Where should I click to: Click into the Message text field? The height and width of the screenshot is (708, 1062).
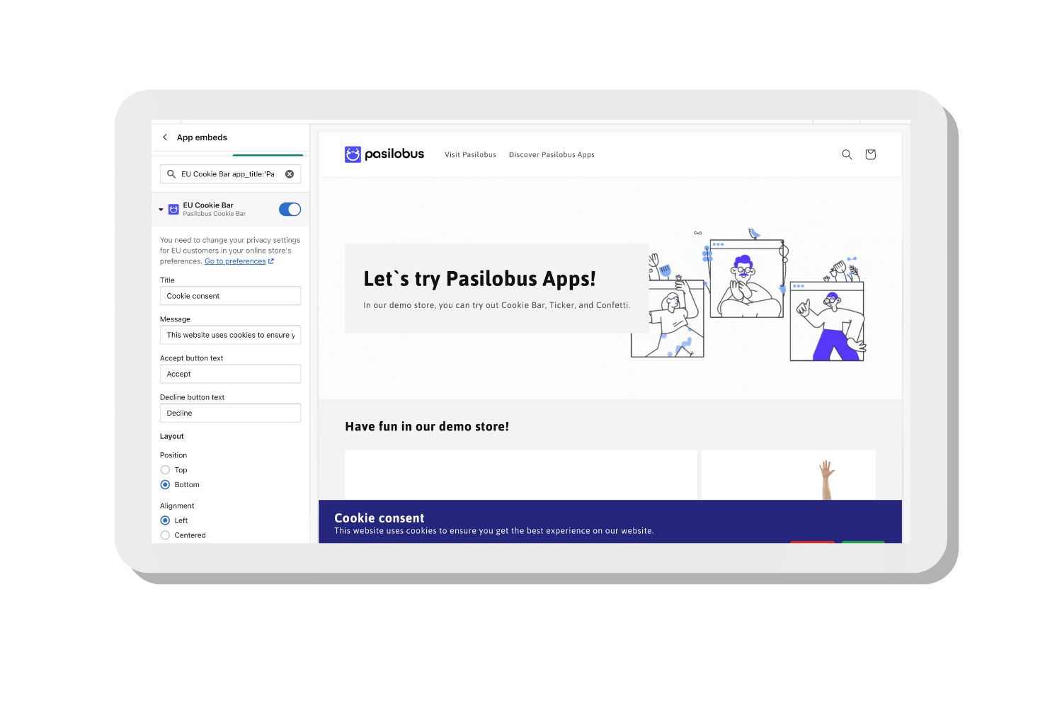(x=230, y=335)
